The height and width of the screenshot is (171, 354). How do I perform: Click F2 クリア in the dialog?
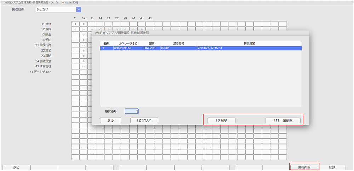tap(144, 120)
